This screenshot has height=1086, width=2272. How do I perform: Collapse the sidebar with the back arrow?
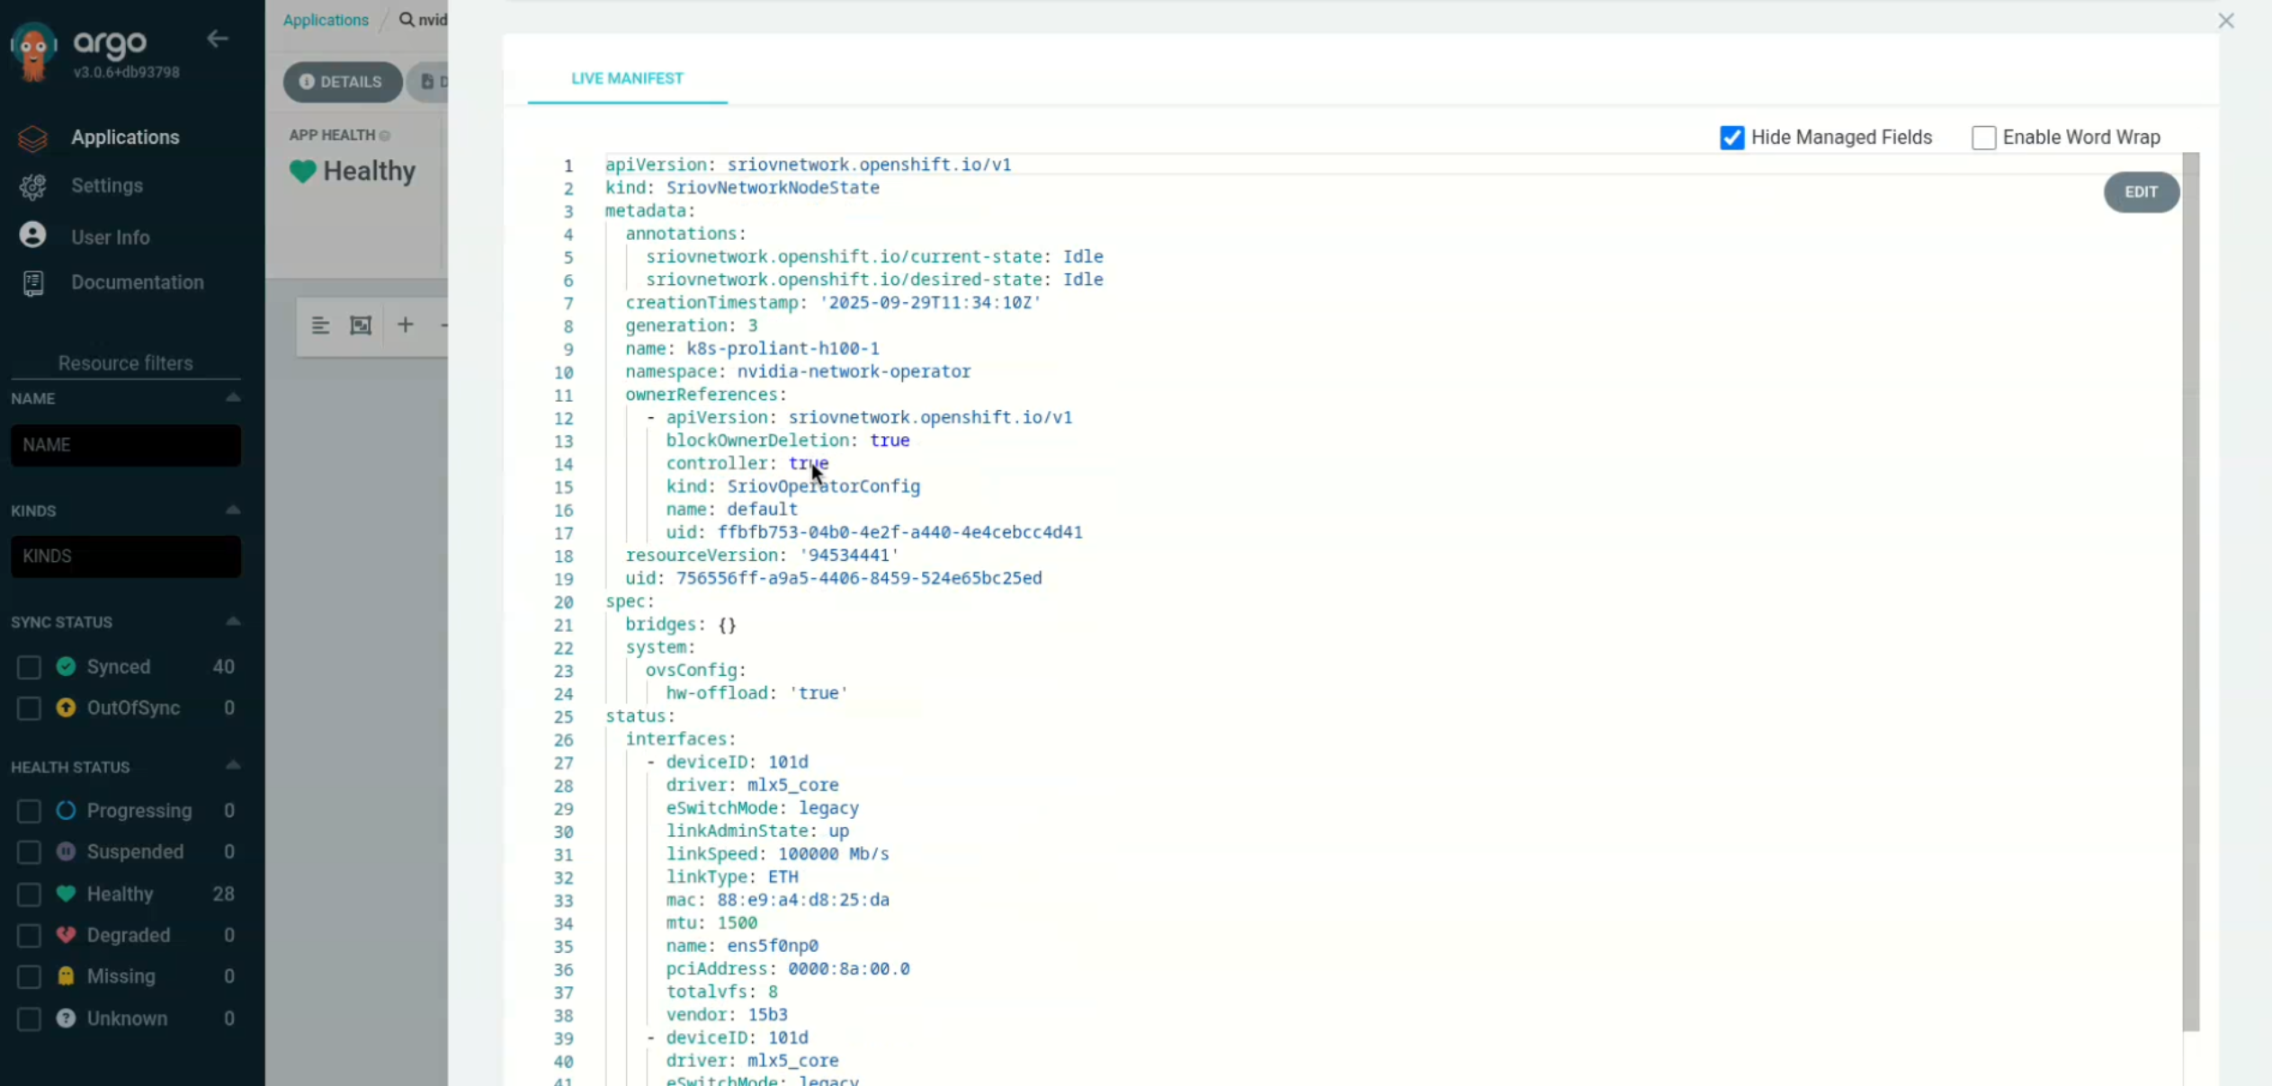pyautogui.click(x=217, y=39)
